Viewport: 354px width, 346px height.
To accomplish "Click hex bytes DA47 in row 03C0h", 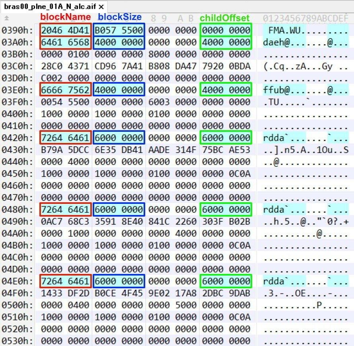I will tap(186, 66).
